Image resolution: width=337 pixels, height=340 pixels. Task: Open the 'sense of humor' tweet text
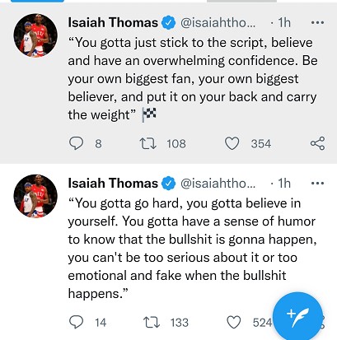[x=192, y=249]
